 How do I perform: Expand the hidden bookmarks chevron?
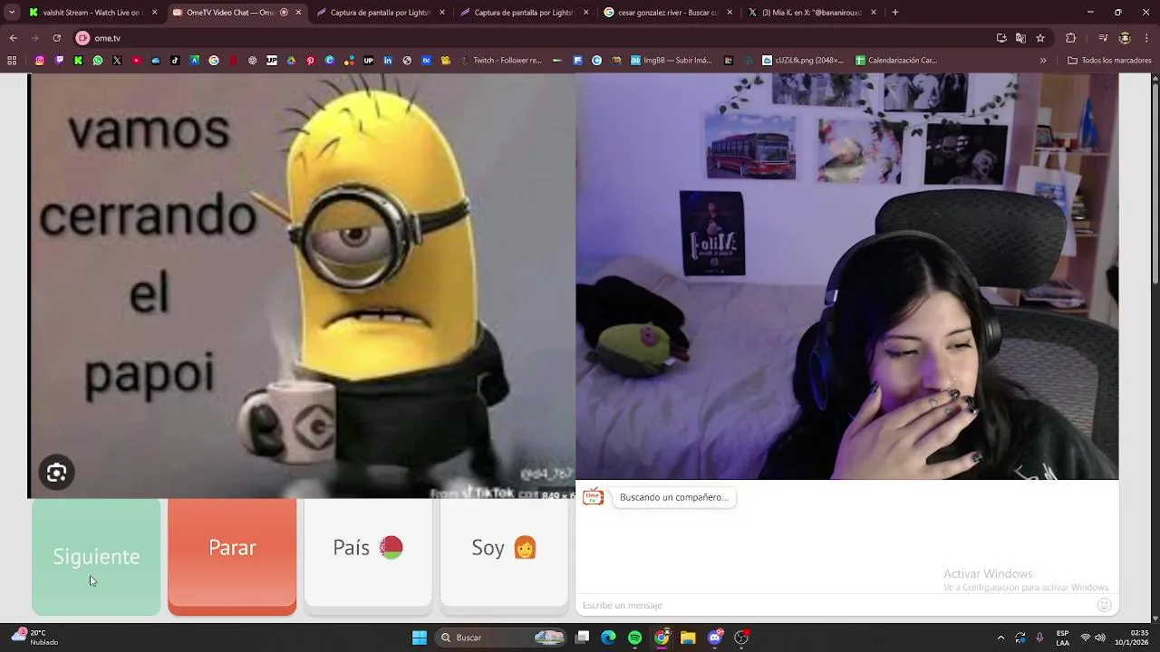tap(1043, 61)
